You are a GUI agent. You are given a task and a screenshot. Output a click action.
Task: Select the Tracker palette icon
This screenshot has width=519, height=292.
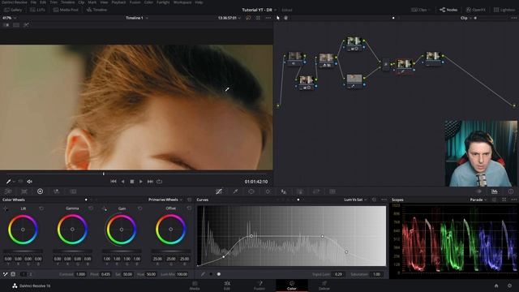pyautogui.click(x=268, y=191)
